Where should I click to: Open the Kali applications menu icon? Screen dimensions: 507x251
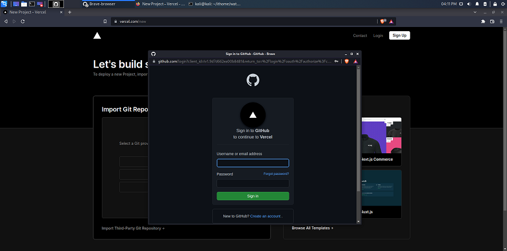(4, 4)
